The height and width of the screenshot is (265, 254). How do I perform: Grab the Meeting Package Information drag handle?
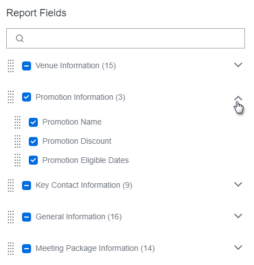(11, 249)
